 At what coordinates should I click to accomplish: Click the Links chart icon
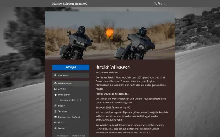tap(55, 122)
